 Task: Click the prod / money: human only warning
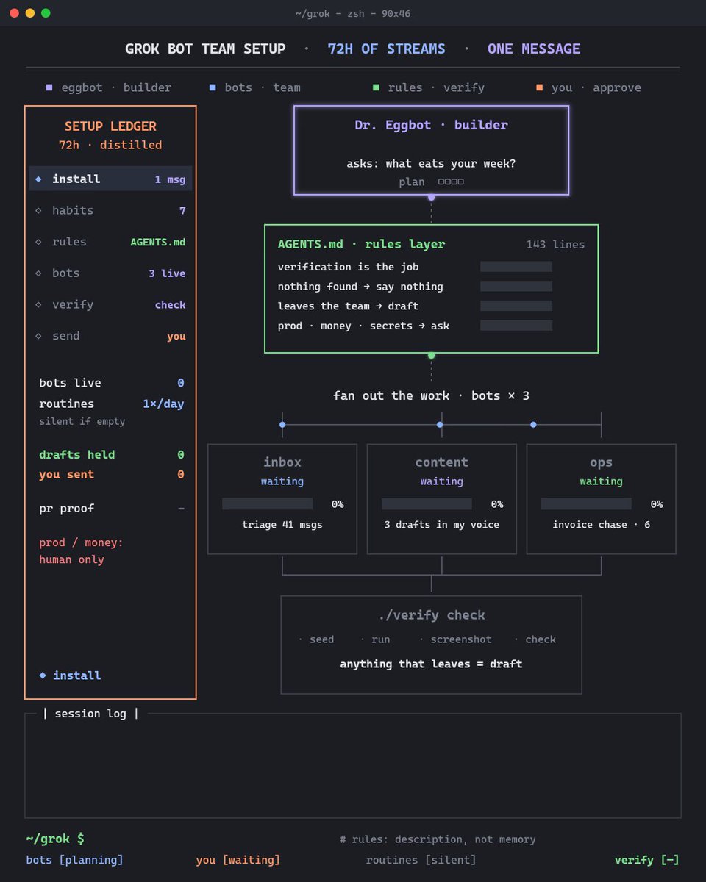81,551
